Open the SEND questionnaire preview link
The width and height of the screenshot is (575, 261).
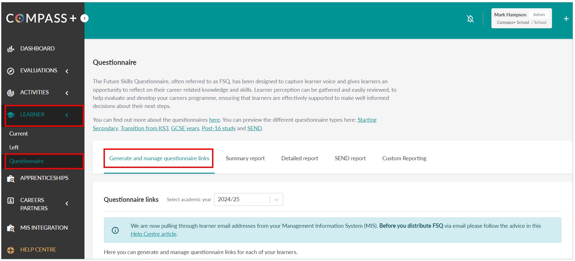pos(254,128)
